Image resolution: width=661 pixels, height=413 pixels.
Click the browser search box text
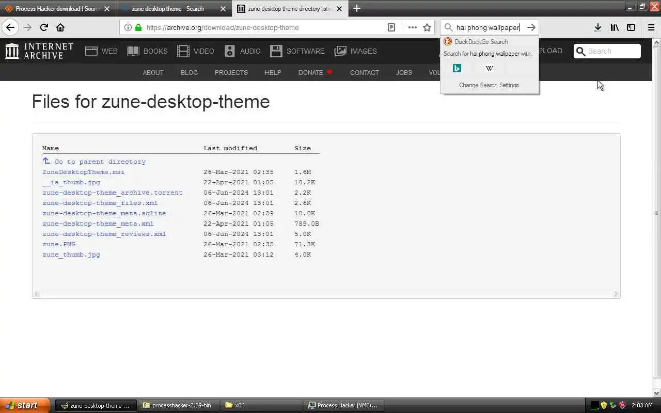coord(487,27)
